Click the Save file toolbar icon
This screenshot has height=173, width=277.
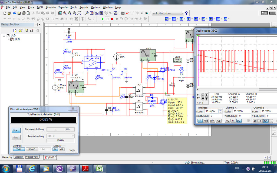[x=19, y=13]
